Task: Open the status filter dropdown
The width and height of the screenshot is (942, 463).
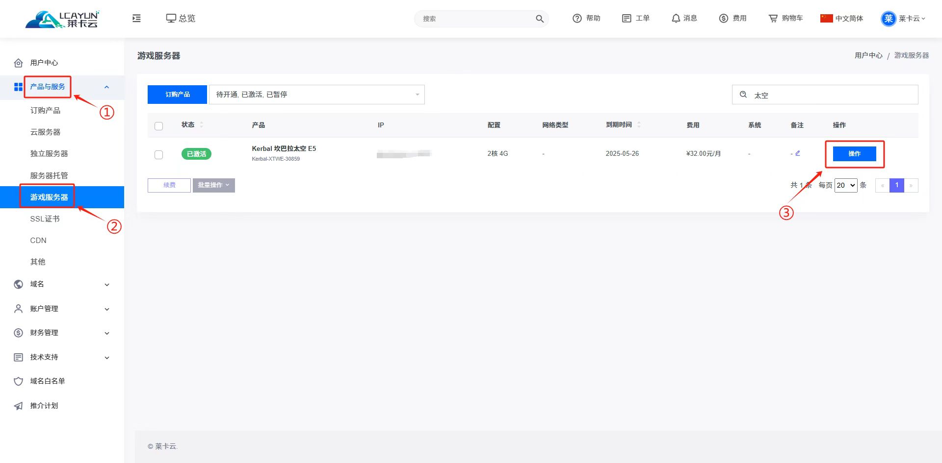Action: point(316,95)
